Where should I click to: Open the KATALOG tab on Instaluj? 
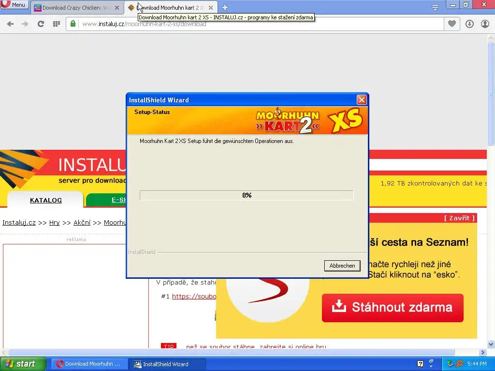click(46, 200)
